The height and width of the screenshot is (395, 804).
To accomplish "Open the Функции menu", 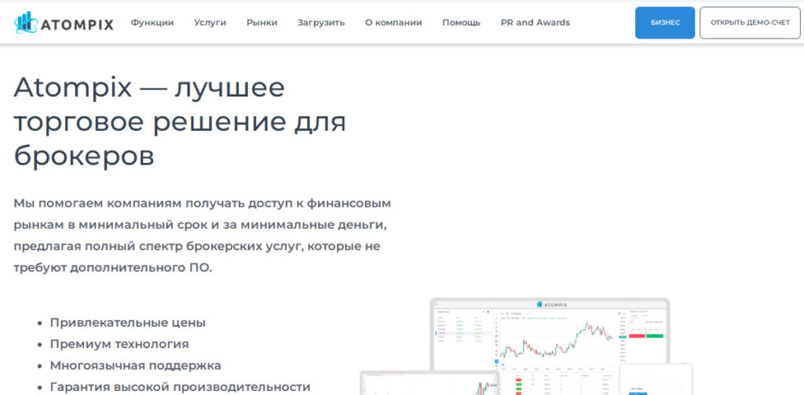I will pyautogui.click(x=152, y=23).
